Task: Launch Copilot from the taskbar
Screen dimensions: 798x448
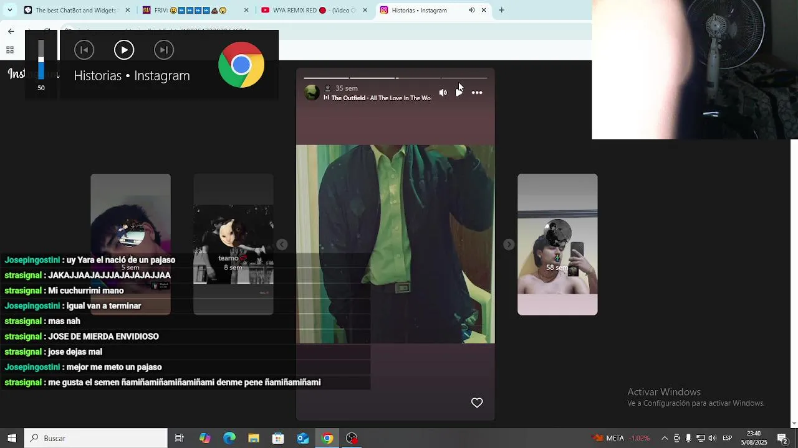Action: pos(204,438)
